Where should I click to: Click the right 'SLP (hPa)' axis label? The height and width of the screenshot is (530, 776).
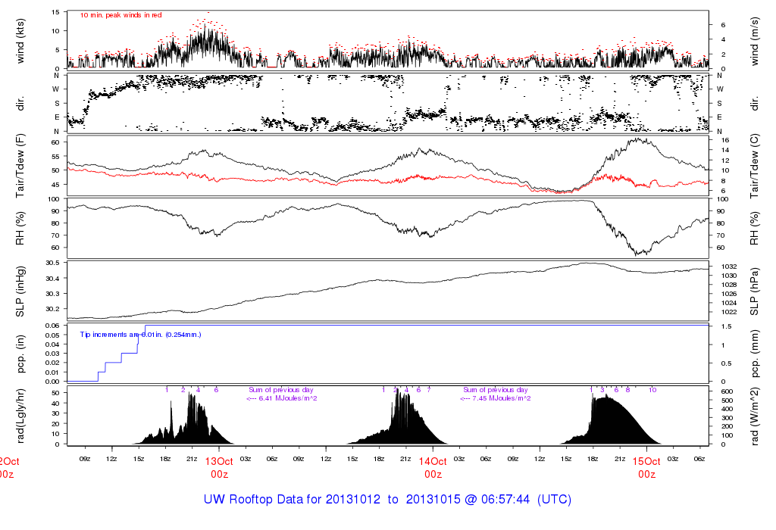tap(754, 291)
